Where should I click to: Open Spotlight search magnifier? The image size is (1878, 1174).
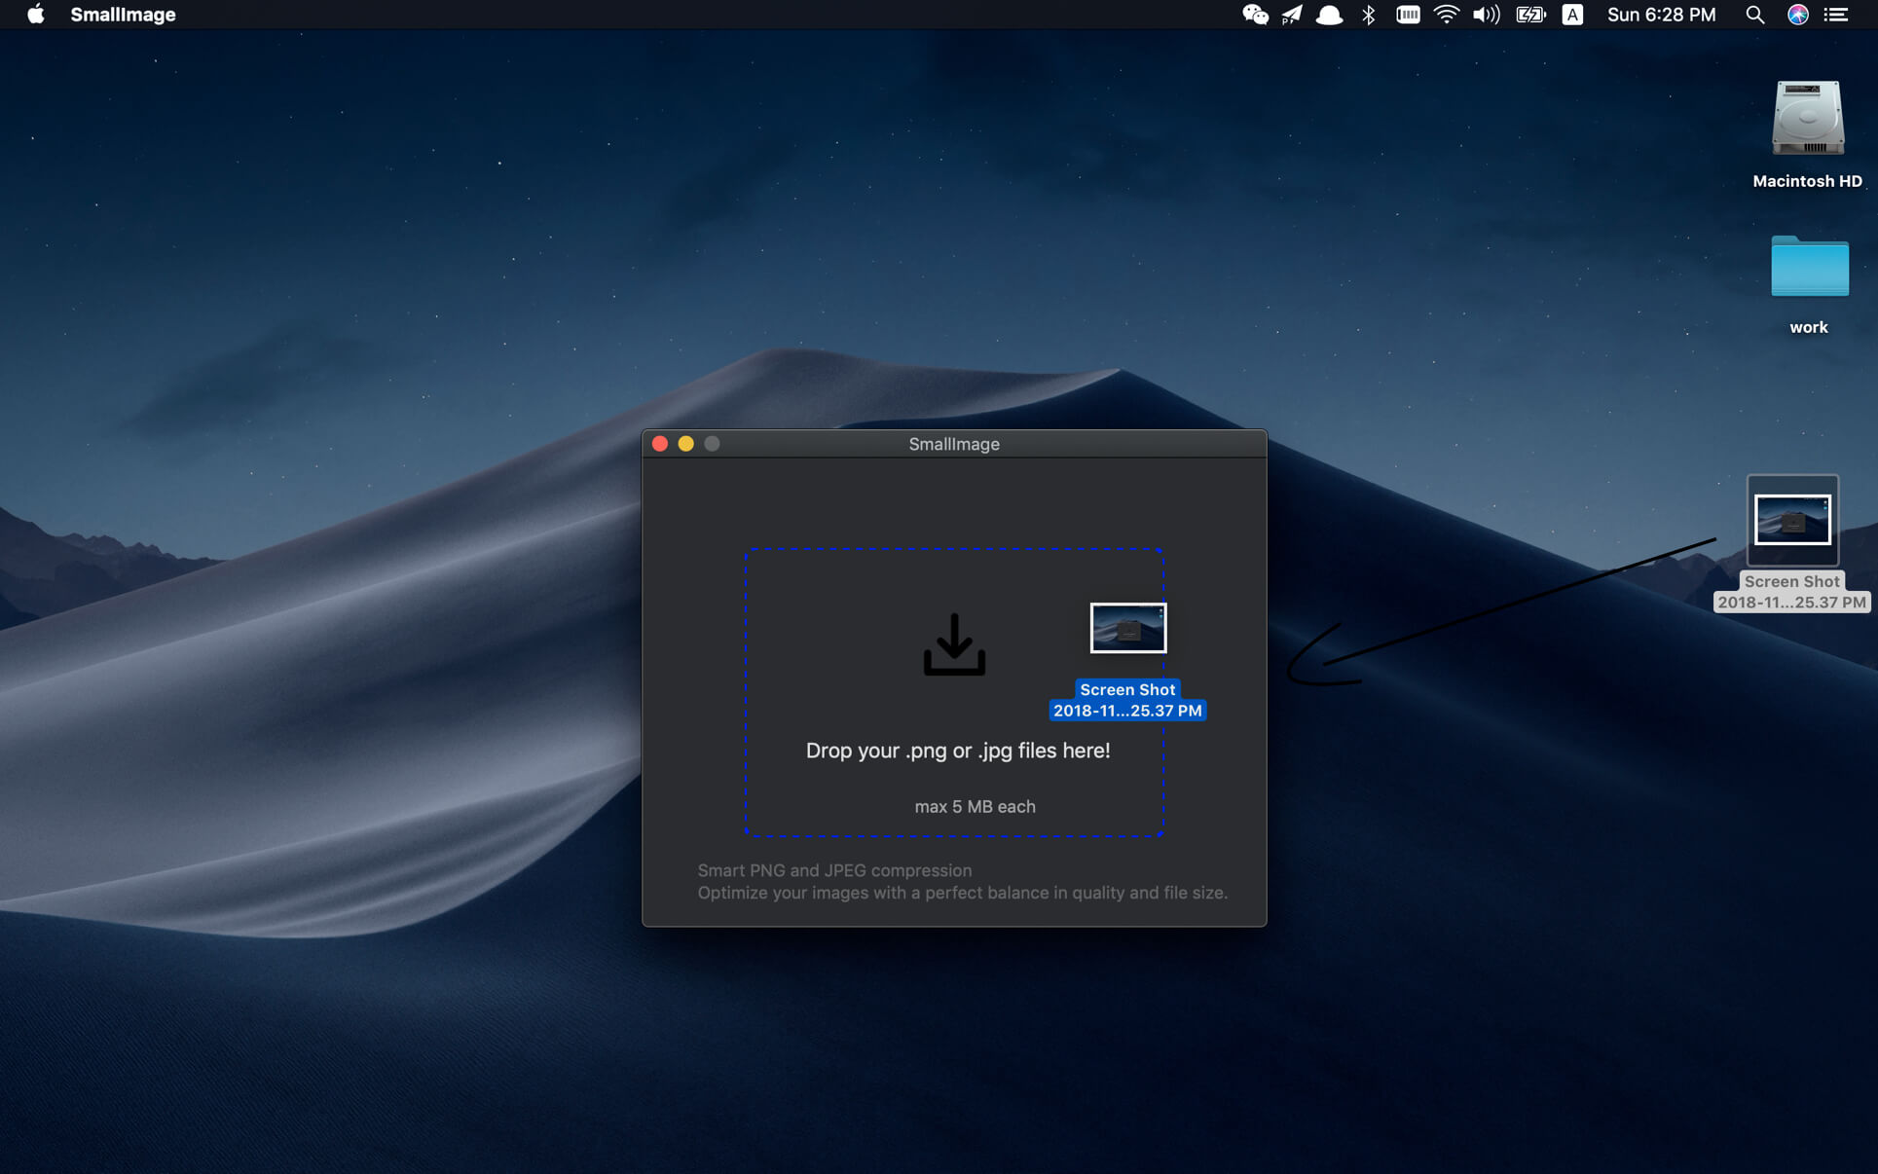pyautogui.click(x=1754, y=15)
